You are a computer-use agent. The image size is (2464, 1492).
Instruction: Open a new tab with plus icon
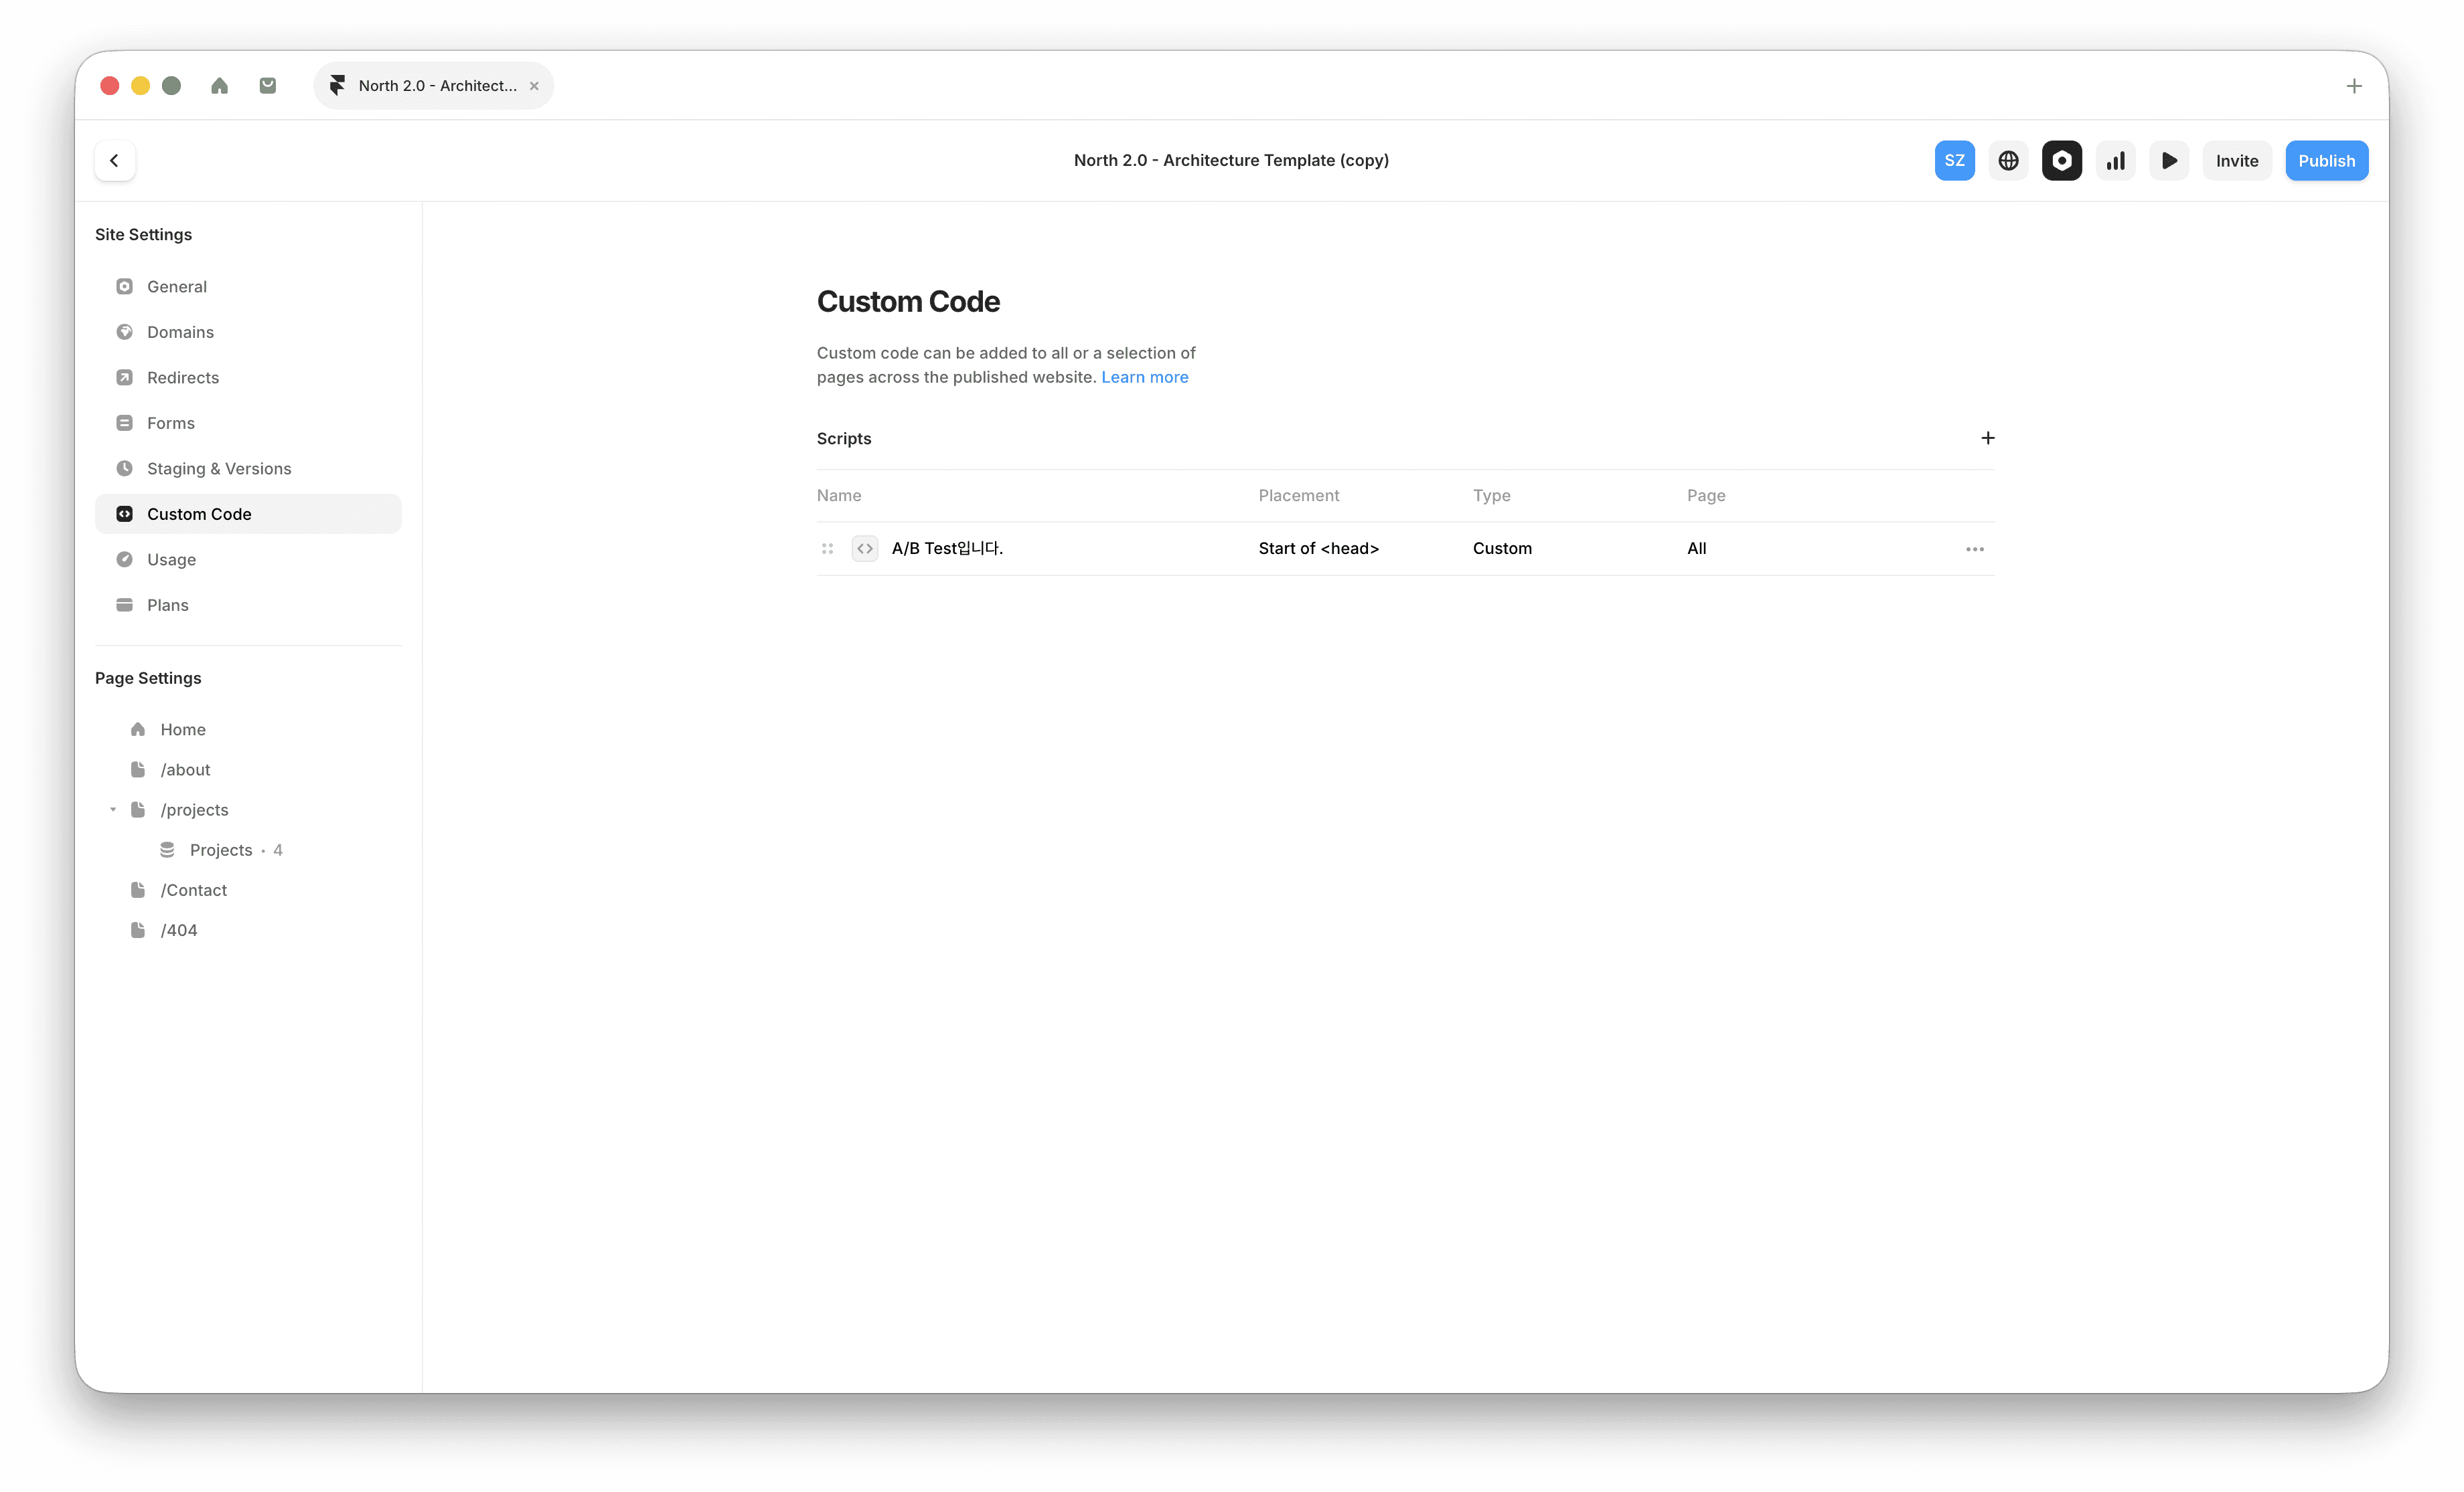click(2353, 86)
